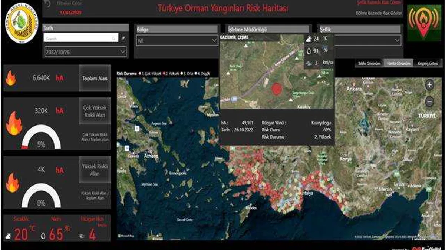The height and width of the screenshot is (250, 445).
Task: Zoom in the map with the plus button
Action: click(x=429, y=85)
